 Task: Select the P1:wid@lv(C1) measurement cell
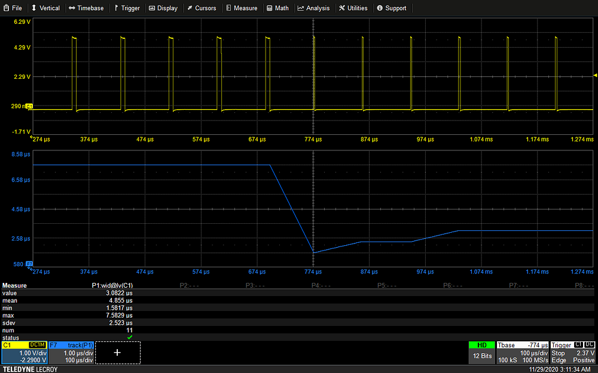113,285
